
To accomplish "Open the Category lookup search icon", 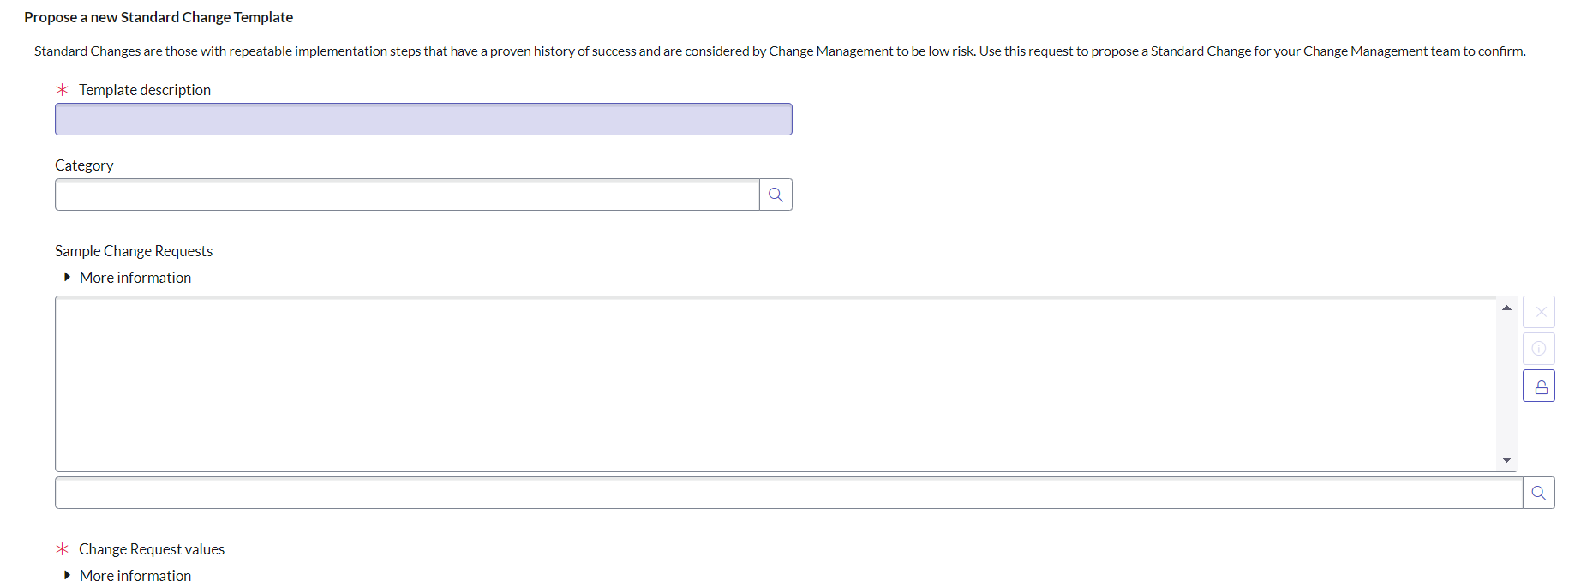I will coord(776,195).
